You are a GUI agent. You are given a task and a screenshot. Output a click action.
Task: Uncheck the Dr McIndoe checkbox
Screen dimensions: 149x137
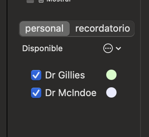36,93
